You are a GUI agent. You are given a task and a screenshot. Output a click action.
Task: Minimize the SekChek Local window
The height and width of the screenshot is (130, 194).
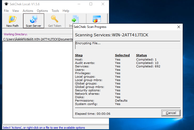click(x=79, y=4)
